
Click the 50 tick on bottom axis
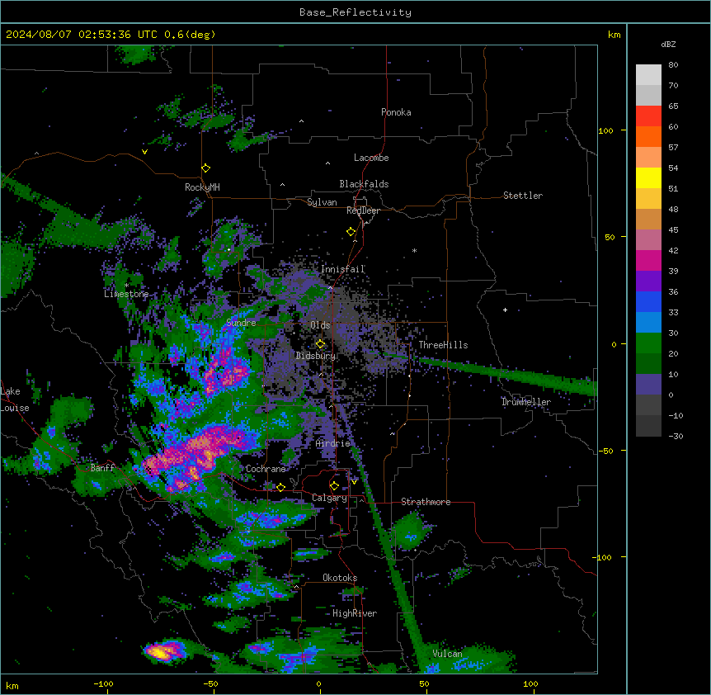(x=424, y=684)
